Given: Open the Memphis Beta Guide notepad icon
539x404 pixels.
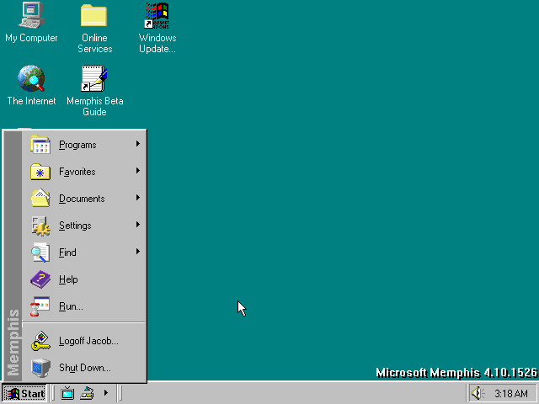Looking at the screenshot, I should [94, 78].
